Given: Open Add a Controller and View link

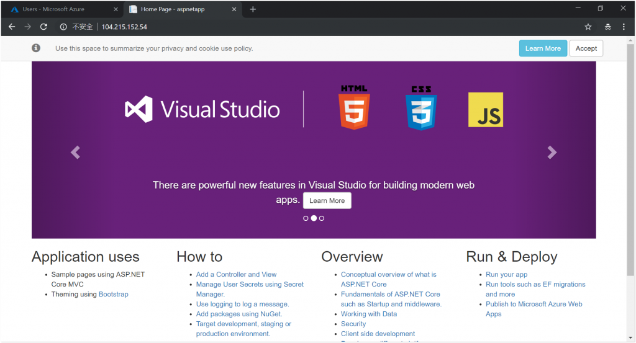Looking at the screenshot, I should pos(236,274).
